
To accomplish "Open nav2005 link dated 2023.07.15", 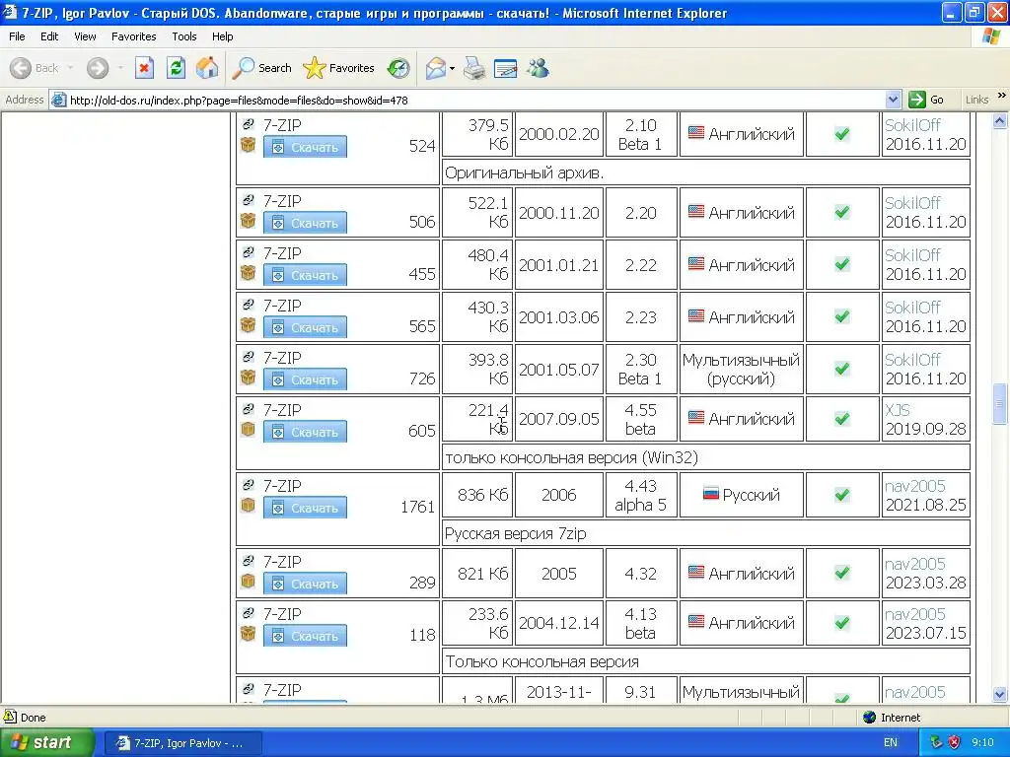I will click(914, 614).
